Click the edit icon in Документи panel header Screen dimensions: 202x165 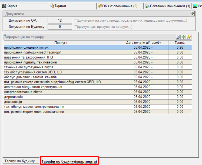(x=192, y=14)
